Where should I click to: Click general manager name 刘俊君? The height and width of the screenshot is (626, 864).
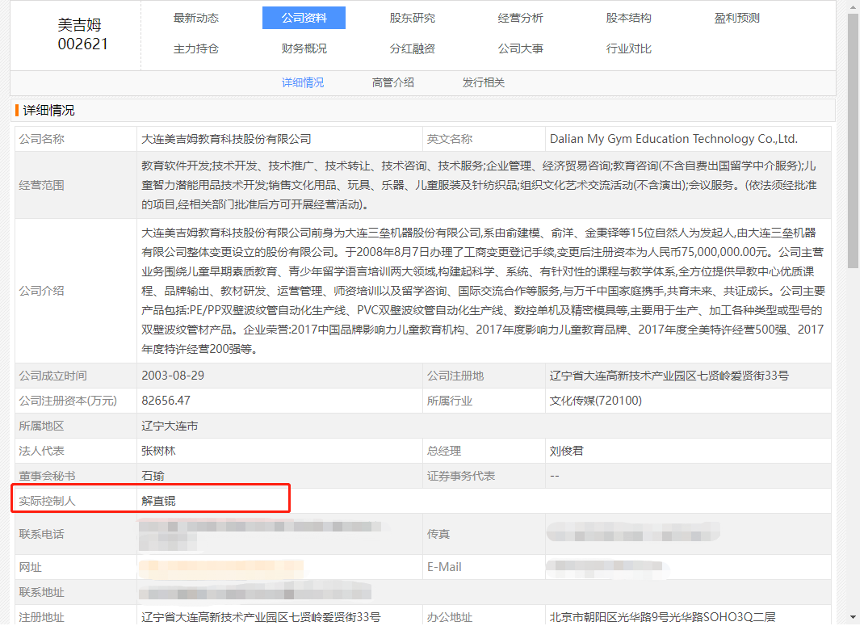coord(567,451)
